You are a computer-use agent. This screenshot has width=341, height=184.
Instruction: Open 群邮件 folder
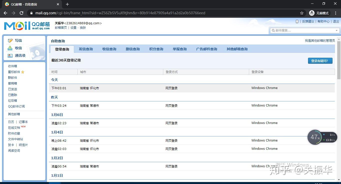(x=12, y=78)
